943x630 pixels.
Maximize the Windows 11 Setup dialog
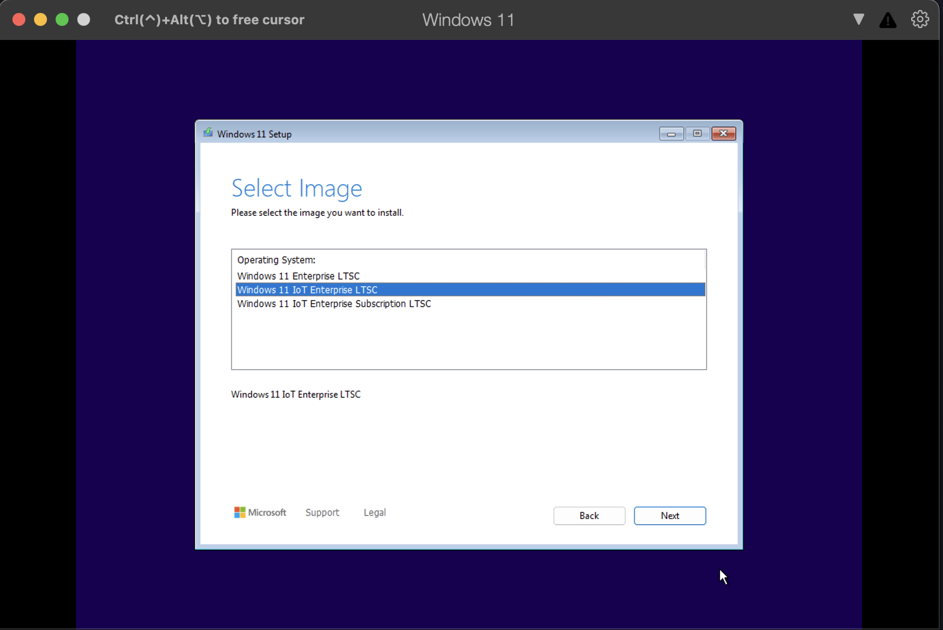697,133
